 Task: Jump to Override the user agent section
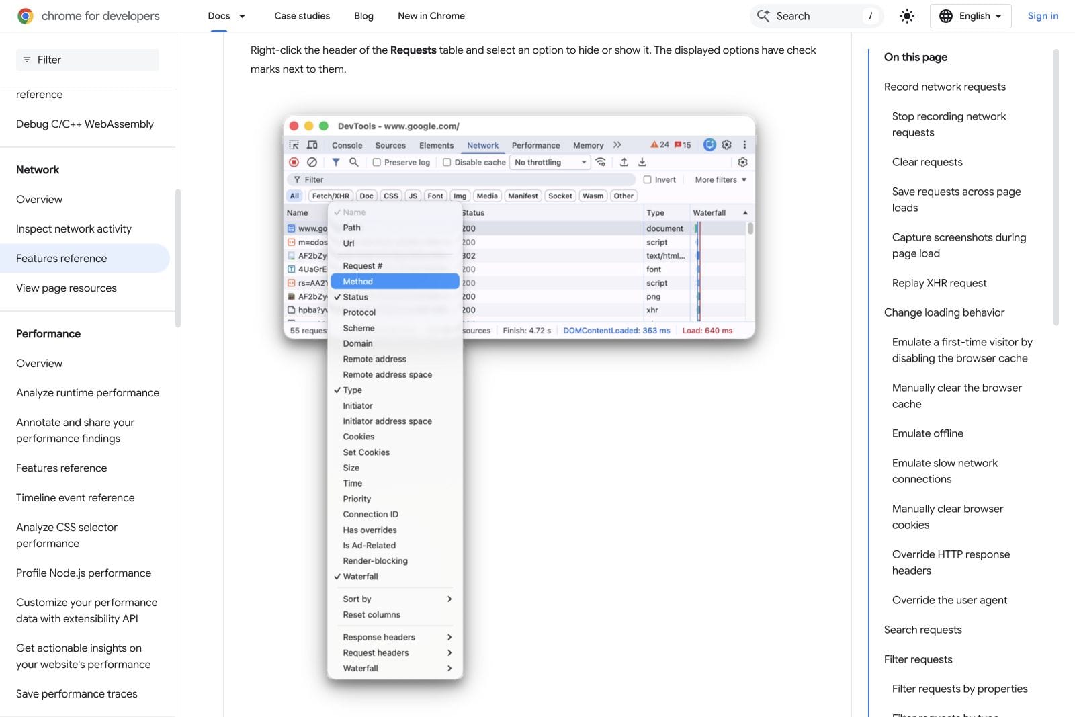click(x=949, y=600)
